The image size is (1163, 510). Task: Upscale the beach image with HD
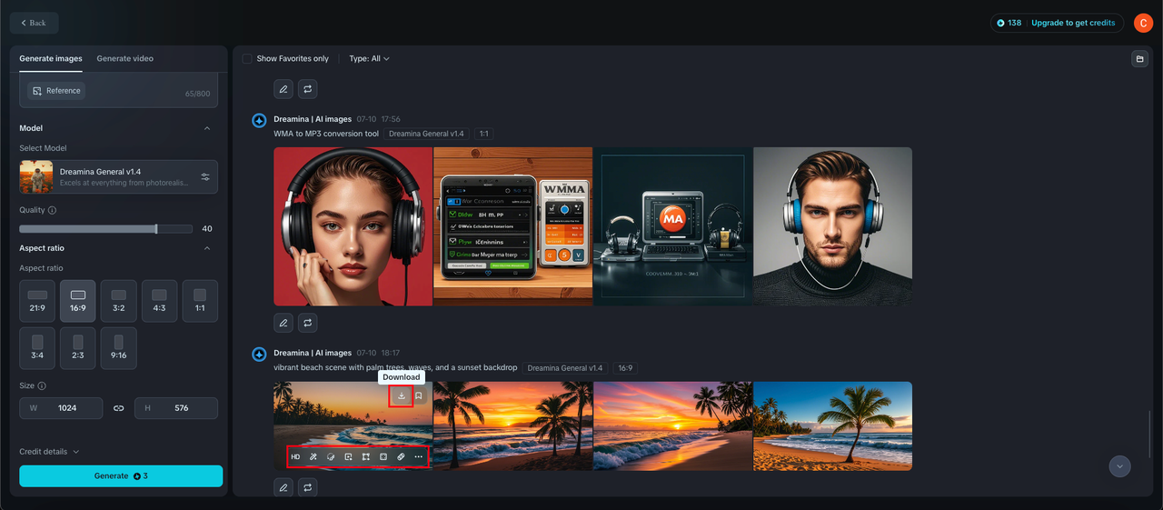pyautogui.click(x=295, y=456)
